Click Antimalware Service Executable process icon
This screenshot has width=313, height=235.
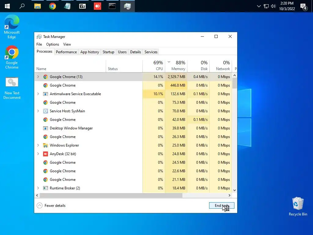pyautogui.click(x=46, y=94)
